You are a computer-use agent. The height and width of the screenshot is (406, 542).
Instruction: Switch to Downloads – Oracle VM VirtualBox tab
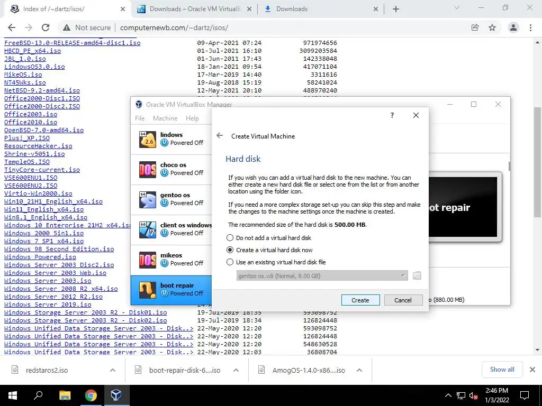click(195, 9)
